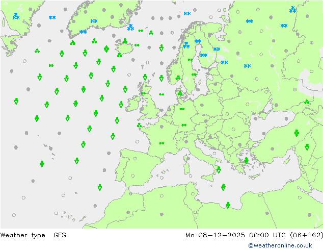Click snow symbol over southern Greenland tip

point(83,32)
